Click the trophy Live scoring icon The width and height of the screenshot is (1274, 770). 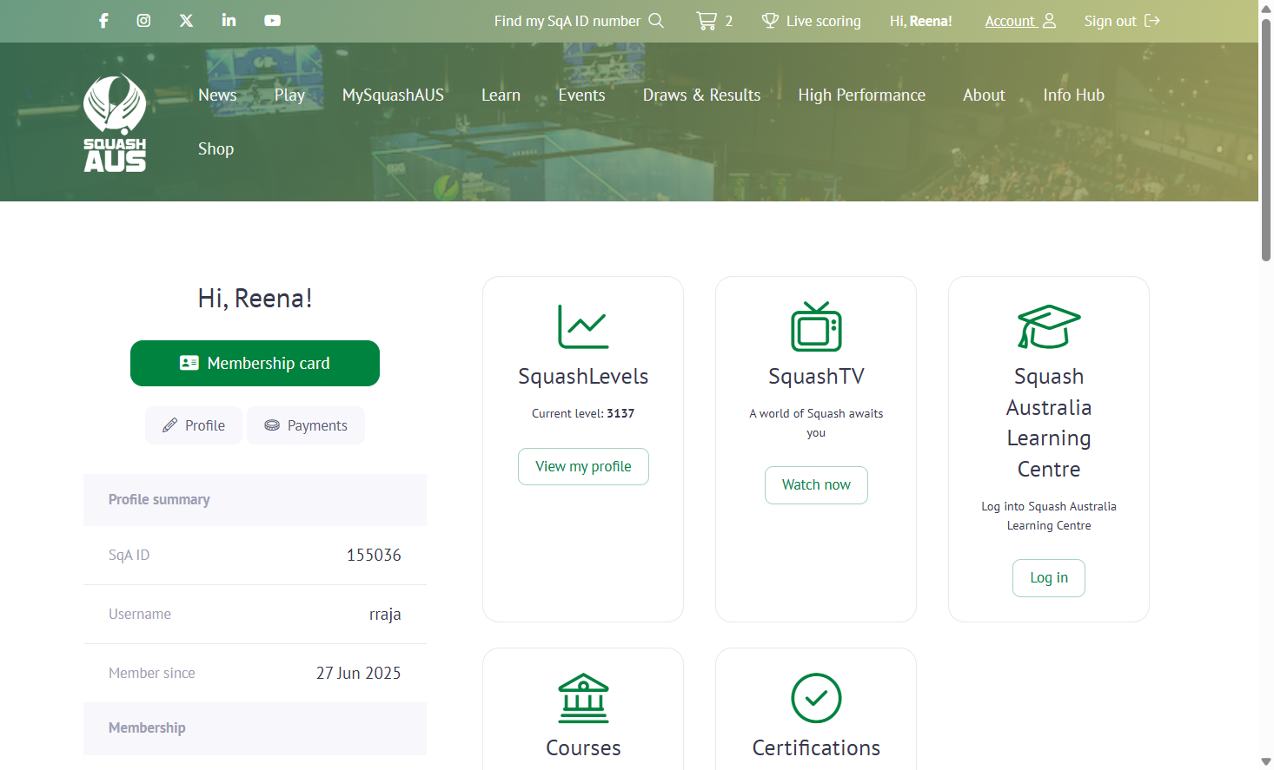tap(770, 21)
